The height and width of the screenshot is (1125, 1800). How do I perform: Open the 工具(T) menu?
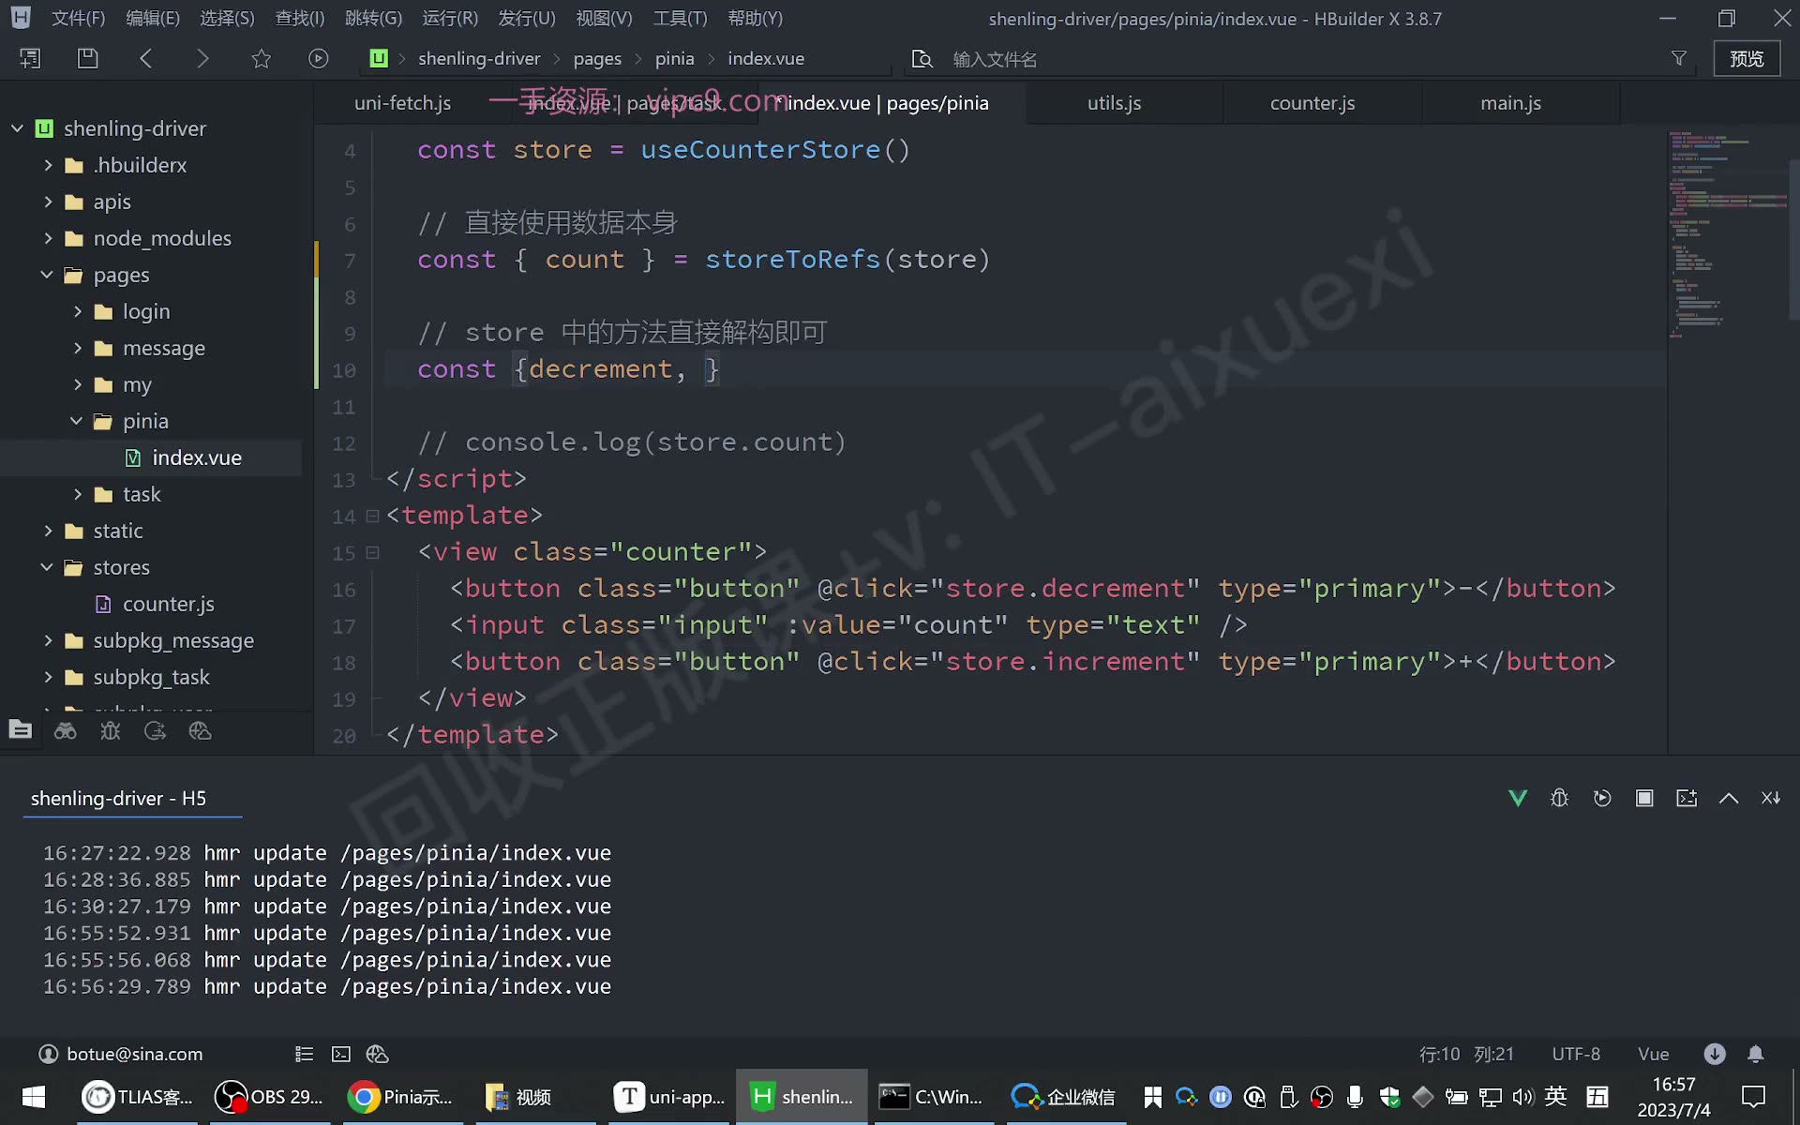pyautogui.click(x=680, y=18)
